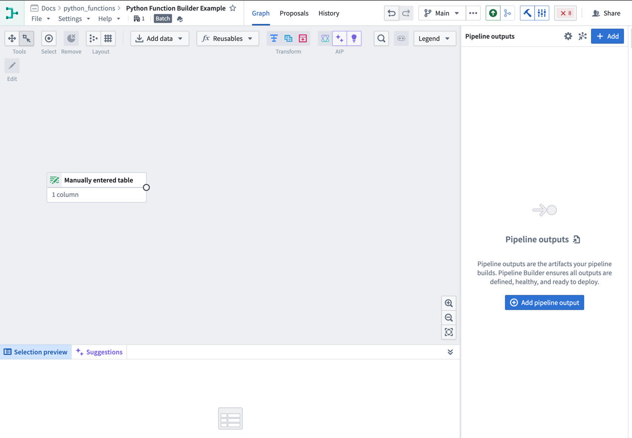Select the pan/move canvas tool

point(12,38)
